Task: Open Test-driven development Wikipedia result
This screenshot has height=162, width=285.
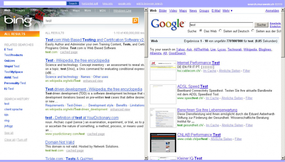Action: point(94,89)
